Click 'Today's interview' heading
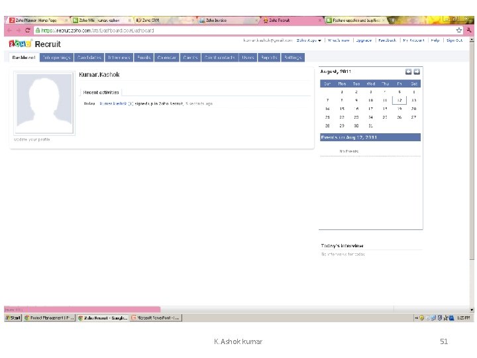 (342, 246)
